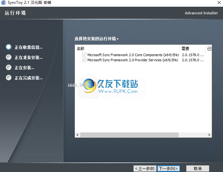Go back with 上一步(B) button
Screen dimensions: 223x172
point(145,168)
